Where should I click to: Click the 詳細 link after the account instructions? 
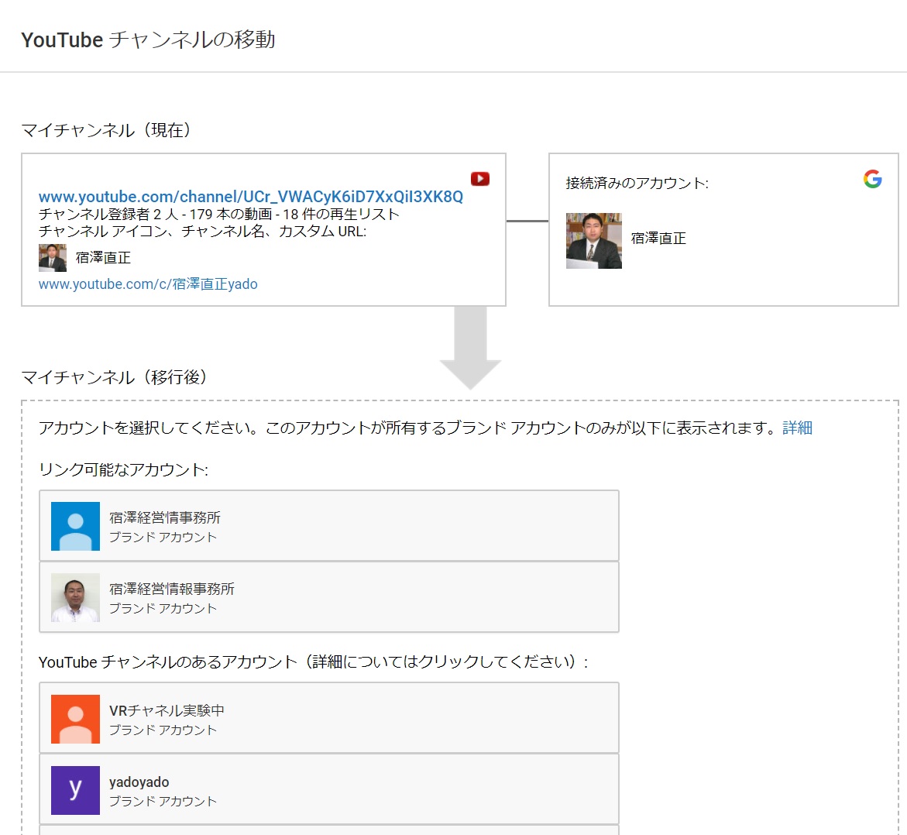[797, 428]
